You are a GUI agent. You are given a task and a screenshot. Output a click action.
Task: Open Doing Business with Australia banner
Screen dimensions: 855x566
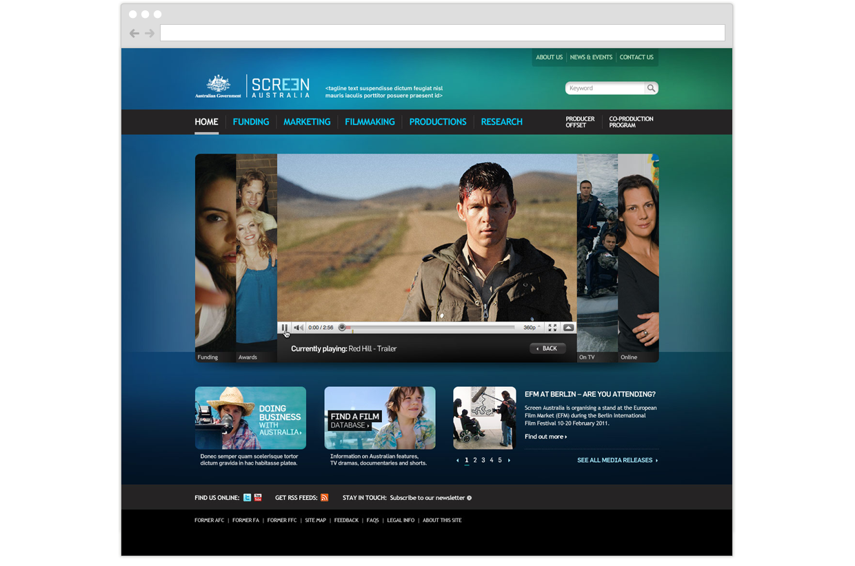coord(250,418)
